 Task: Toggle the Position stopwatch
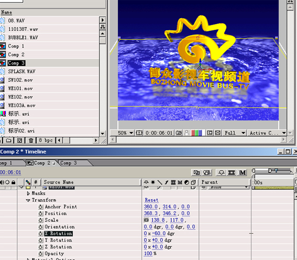pos(40,213)
